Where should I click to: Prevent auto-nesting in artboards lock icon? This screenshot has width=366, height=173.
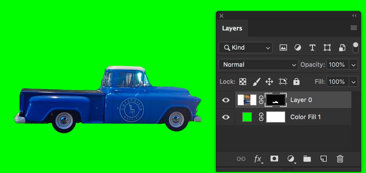click(283, 82)
